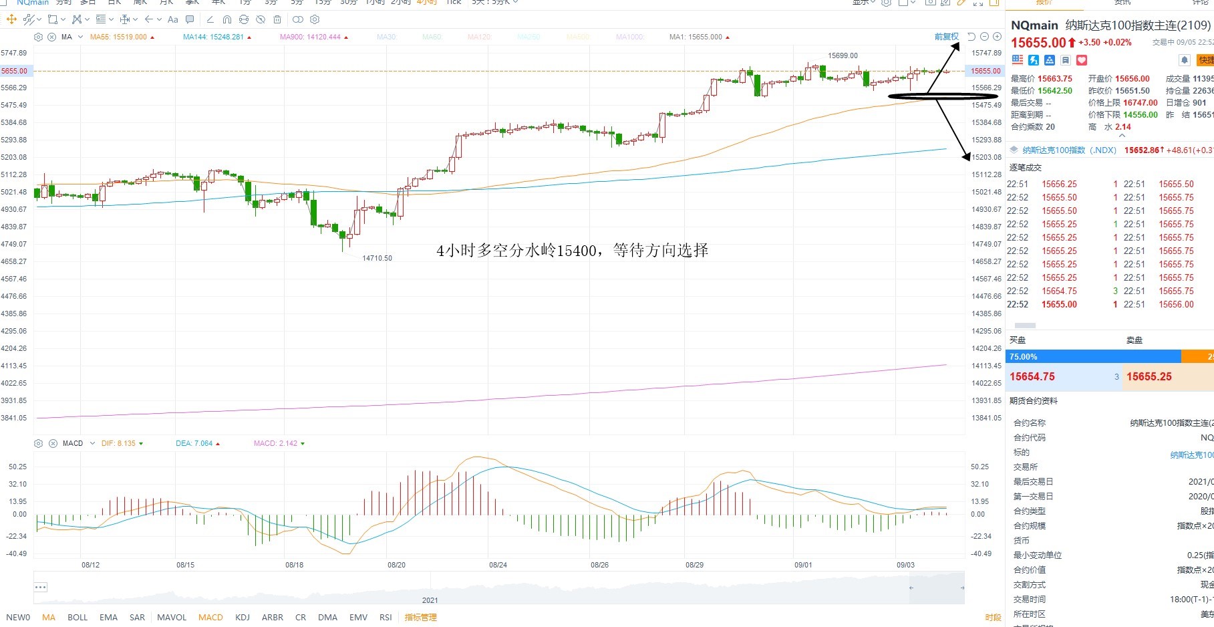This screenshot has height=627, width=1214.
Task: Toggle hide all drawings eye icon
Action: click(x=261, y=19)
